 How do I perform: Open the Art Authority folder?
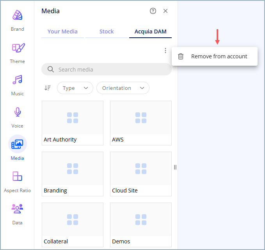73,123
